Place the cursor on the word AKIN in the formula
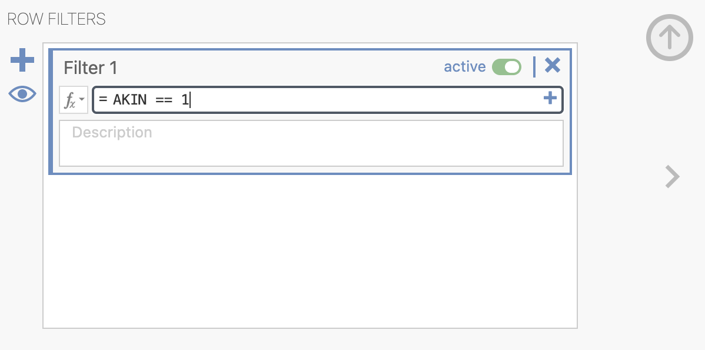705x350 pixels. coord(130,100)
